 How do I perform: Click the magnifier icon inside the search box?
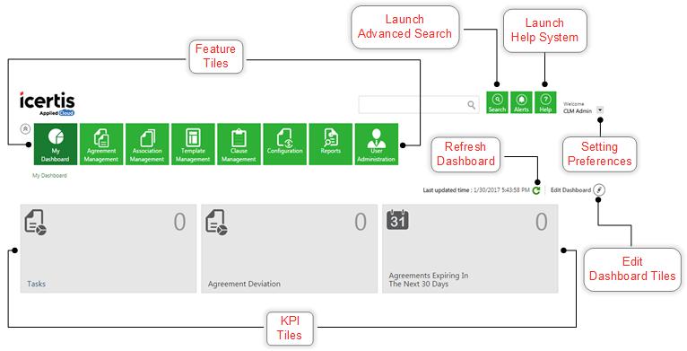click(x=472, y=105)
